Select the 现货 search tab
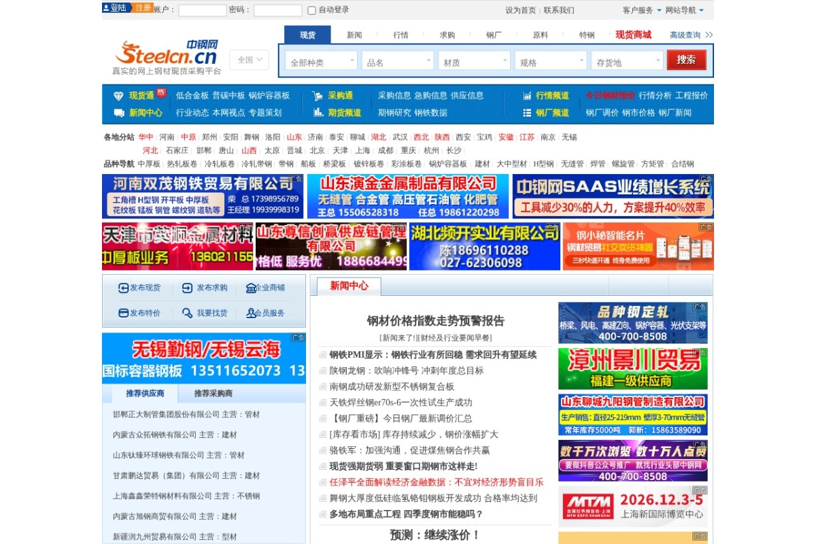This screenshot has height=544, width=816. (307, 35)
